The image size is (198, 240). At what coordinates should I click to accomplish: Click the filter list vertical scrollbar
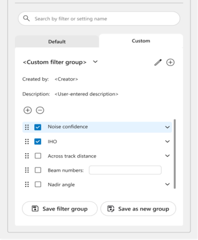[175, 154]
